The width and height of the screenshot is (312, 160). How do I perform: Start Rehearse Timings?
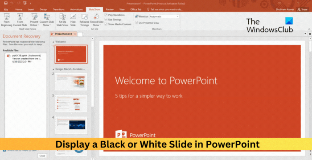click(x=84, y=20)
